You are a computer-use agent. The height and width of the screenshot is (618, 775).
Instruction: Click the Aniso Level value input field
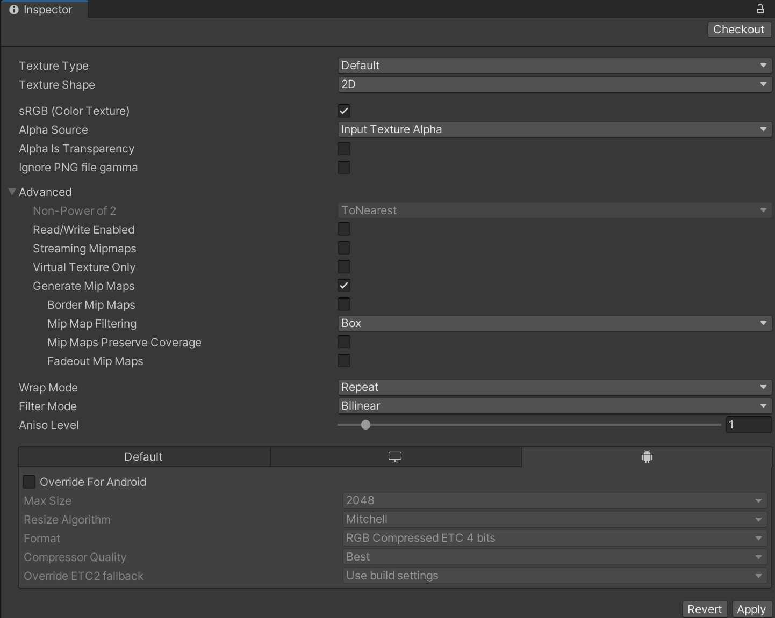point(748,425)
